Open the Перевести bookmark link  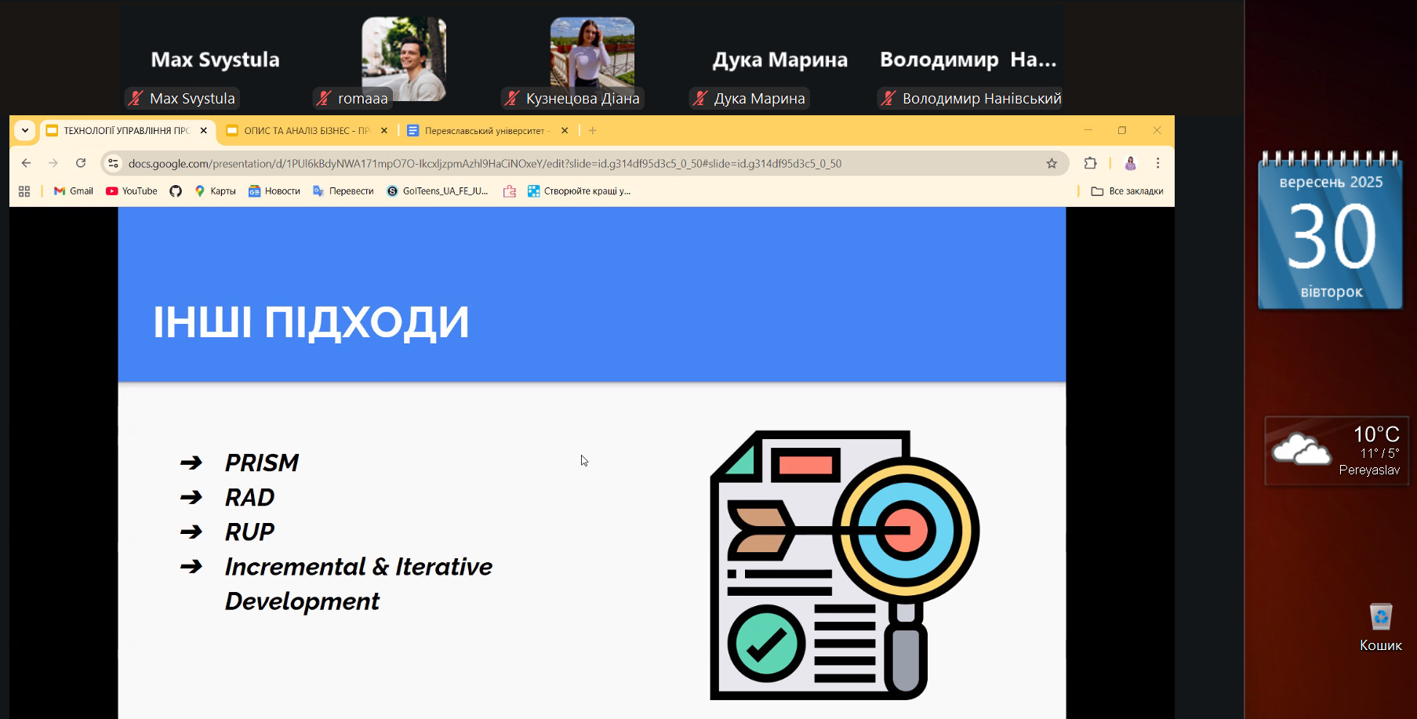[343, 191]
